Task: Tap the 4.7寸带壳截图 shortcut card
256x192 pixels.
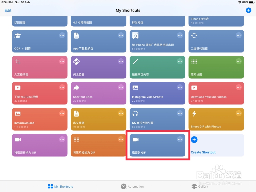Action: [99, 22]
